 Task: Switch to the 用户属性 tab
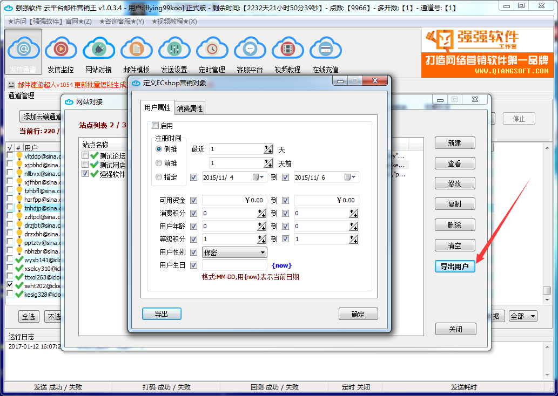point(157,108)
